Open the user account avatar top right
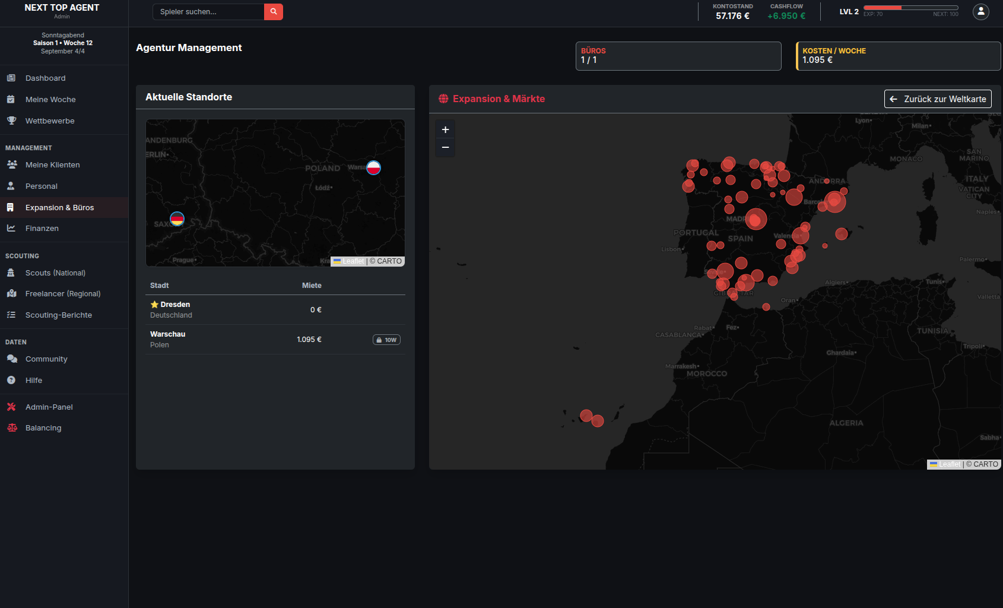 click(980, 11)
